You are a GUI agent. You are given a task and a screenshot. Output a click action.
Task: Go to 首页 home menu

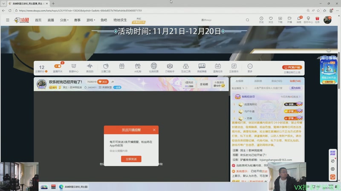point(38,20)
